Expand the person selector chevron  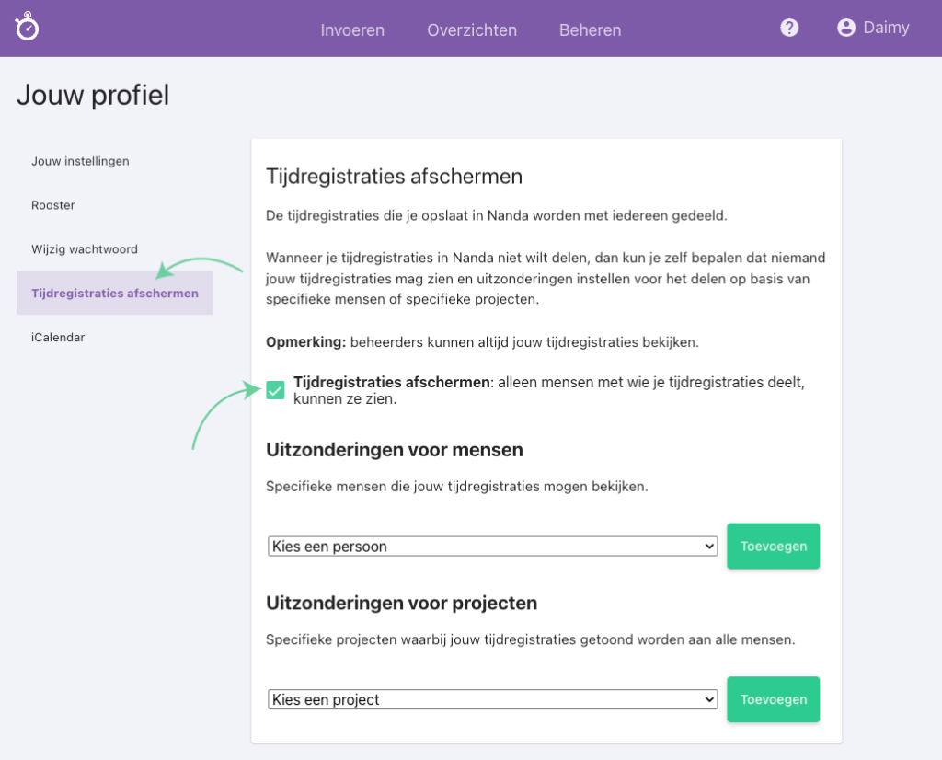point(709,546)
